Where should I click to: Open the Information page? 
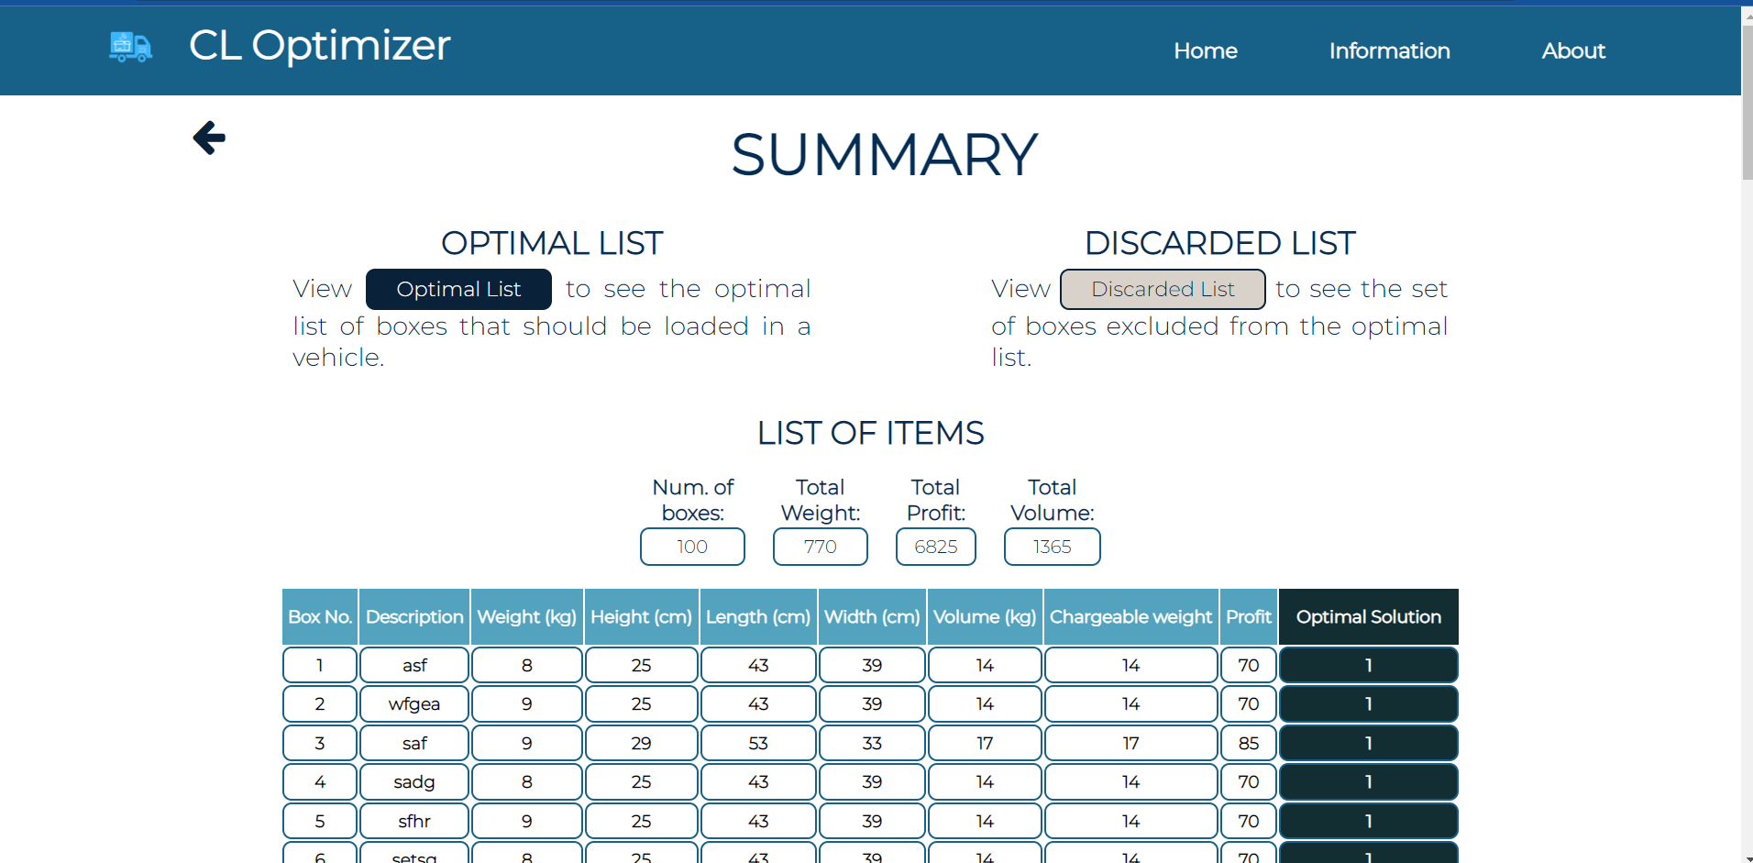pos(1389,50)
